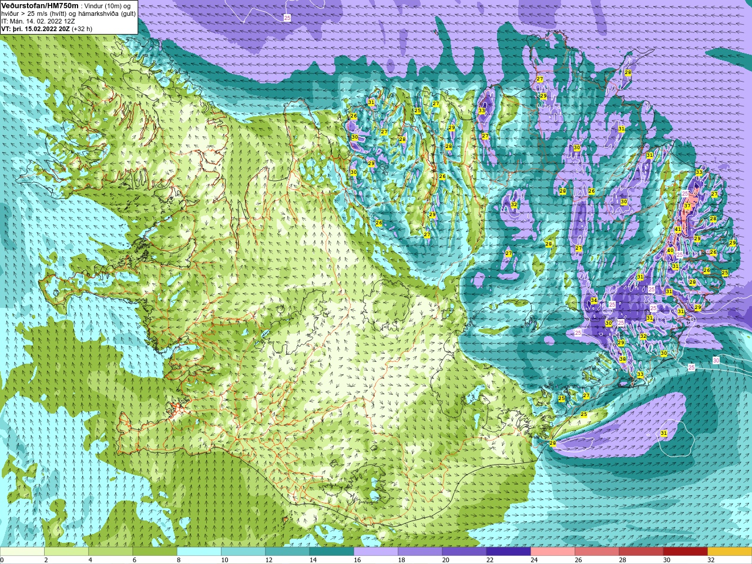Click the 30–32 m/s dark red legend swatch
The height and width of the screenshot is (564, 752).
coord(685,552)
